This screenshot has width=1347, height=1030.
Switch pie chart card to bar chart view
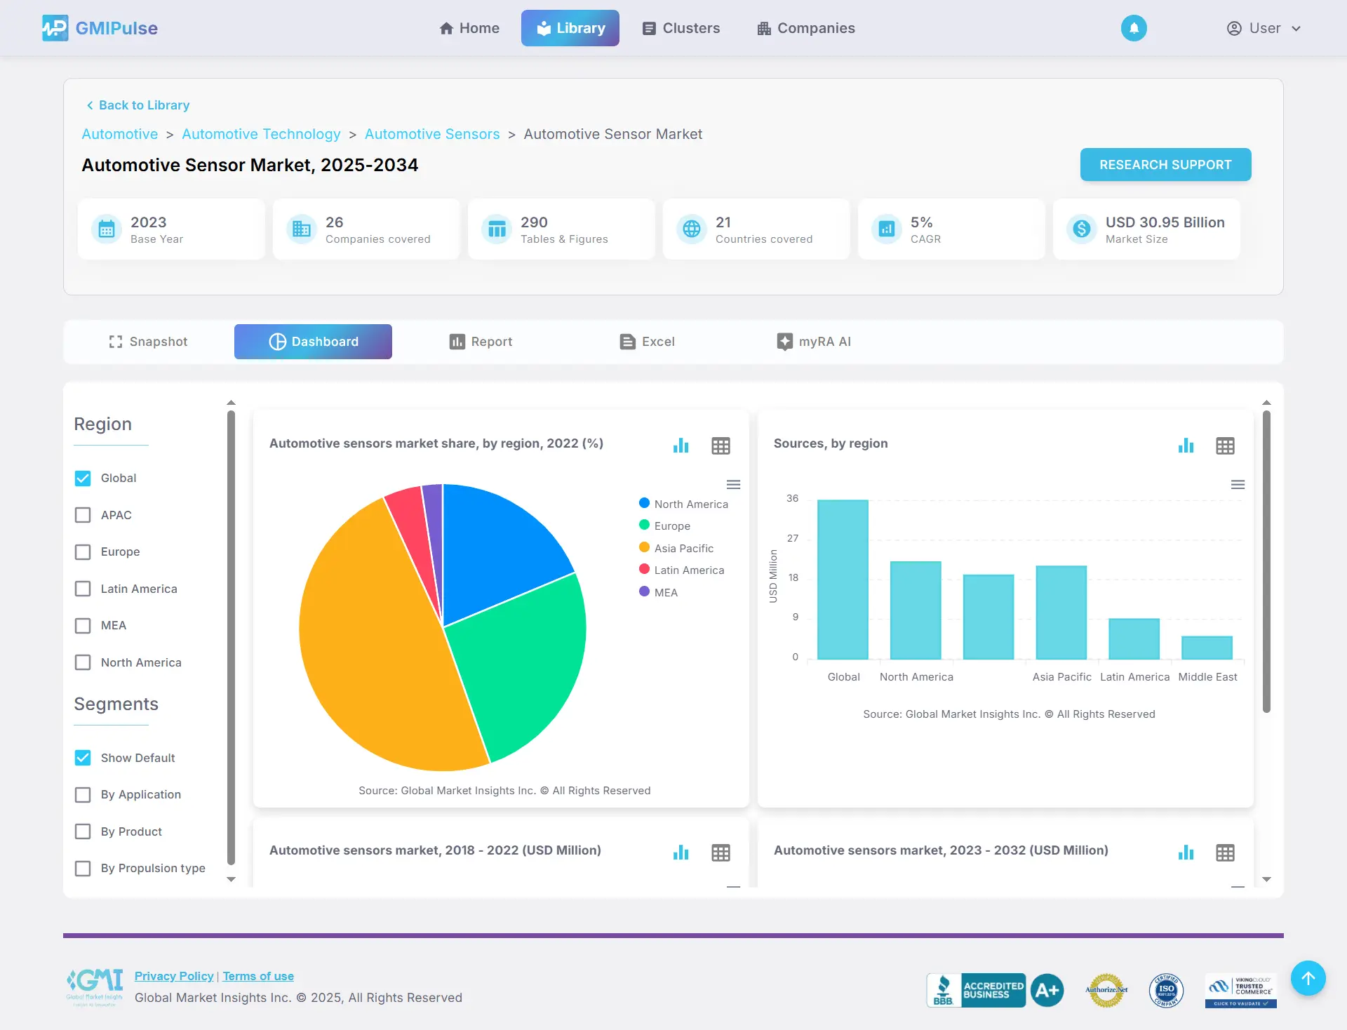[681, 446]
